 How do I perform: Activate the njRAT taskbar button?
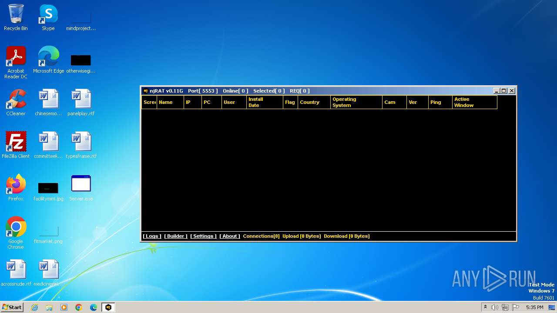[108, 307]
